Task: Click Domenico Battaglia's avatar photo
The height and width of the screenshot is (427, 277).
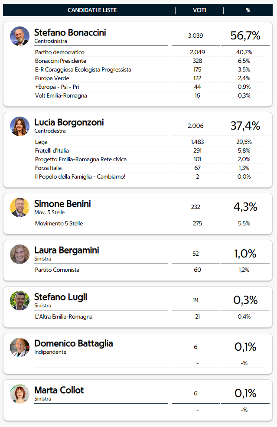Action: pyautogui.click(x=20, y=347)
